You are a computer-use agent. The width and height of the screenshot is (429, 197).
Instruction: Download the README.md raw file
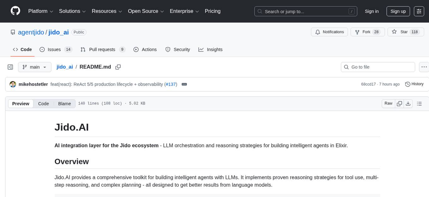(408, 103)
